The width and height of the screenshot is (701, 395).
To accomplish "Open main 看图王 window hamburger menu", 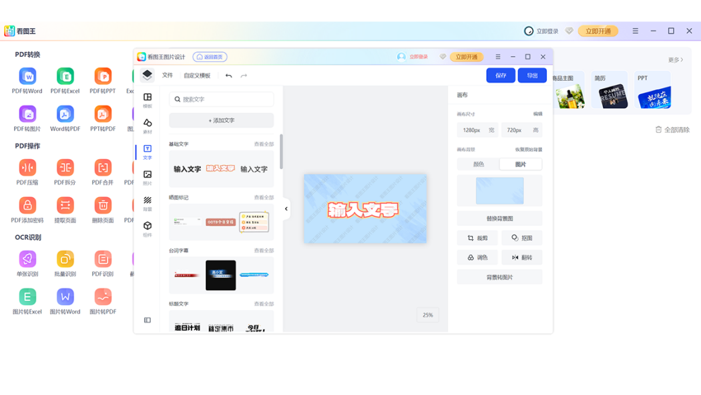I will (x=636, y=31).
